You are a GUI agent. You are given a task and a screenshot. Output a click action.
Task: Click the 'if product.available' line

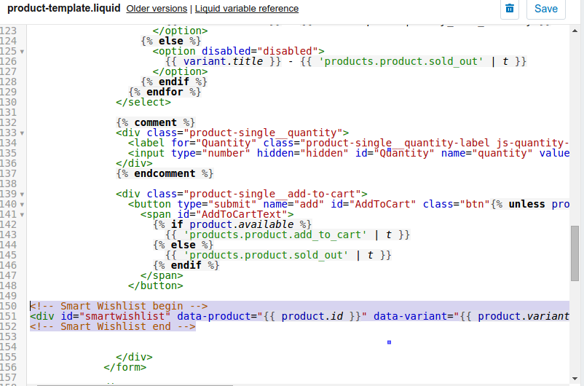232,224
